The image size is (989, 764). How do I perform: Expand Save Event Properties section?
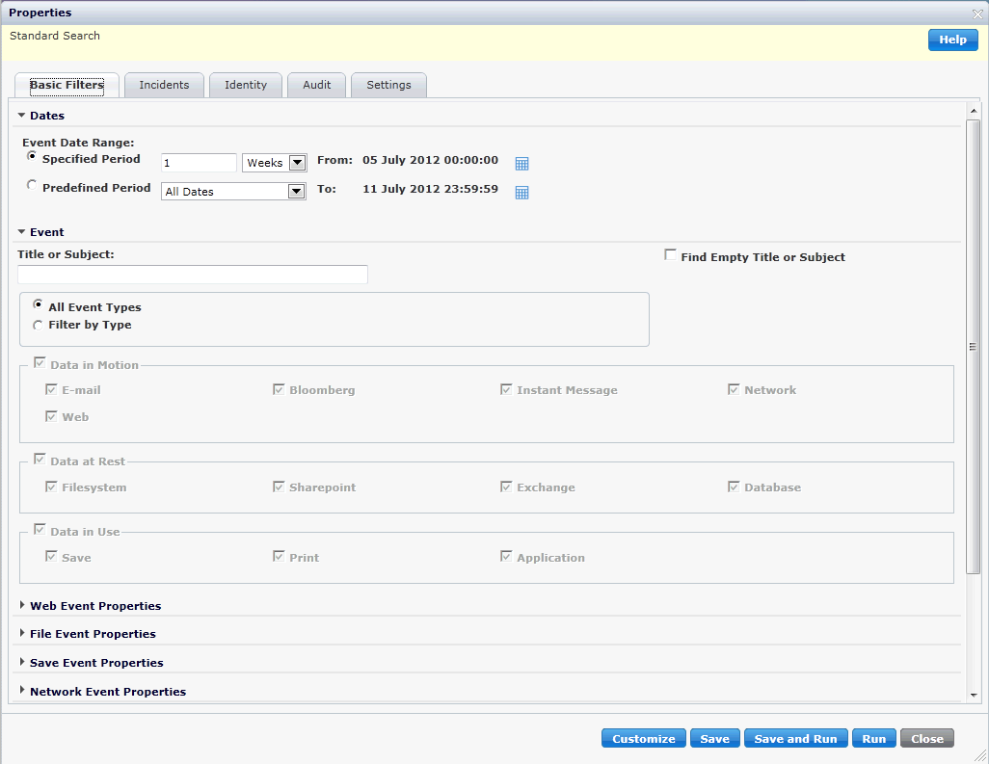(x=23, y=663)
